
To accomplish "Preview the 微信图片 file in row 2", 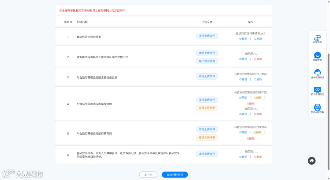I will [x=243, y=59].
